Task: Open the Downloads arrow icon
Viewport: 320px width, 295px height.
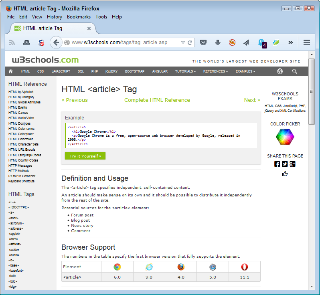Action: [218, 42]
